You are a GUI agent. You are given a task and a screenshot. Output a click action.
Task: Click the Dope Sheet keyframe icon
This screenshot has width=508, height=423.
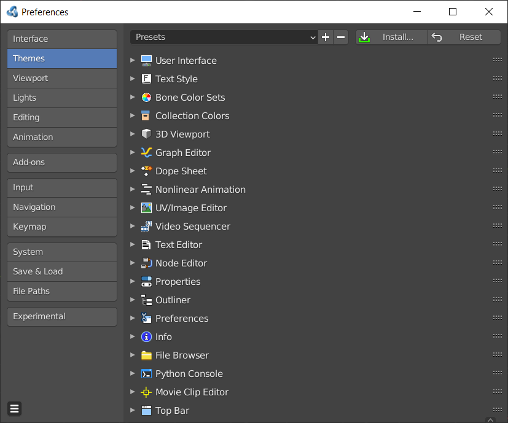click(146, 171)
